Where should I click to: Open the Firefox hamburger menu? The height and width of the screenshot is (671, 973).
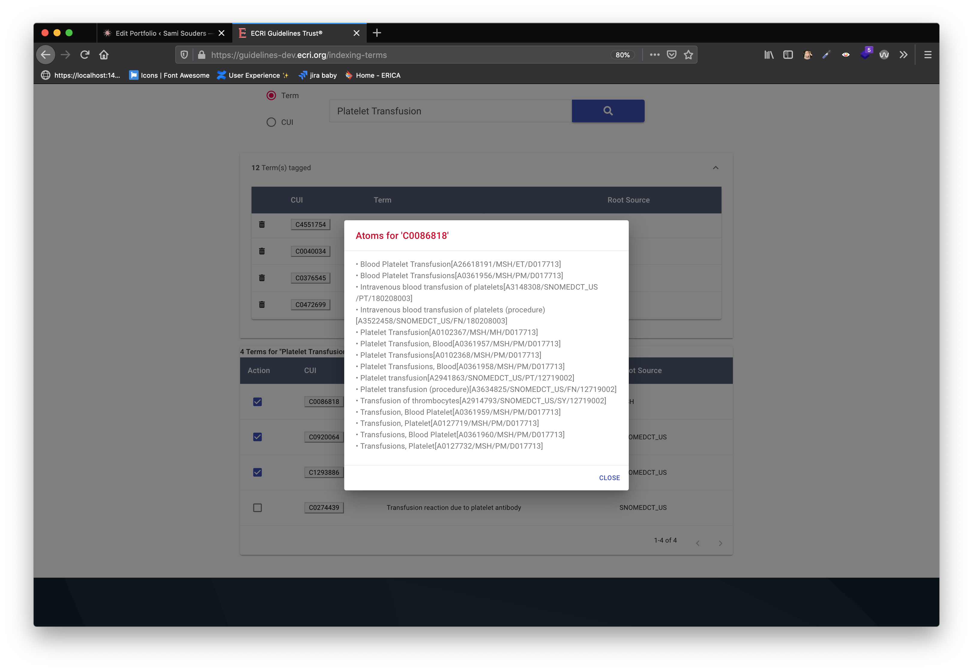click(x=928, y=55)
